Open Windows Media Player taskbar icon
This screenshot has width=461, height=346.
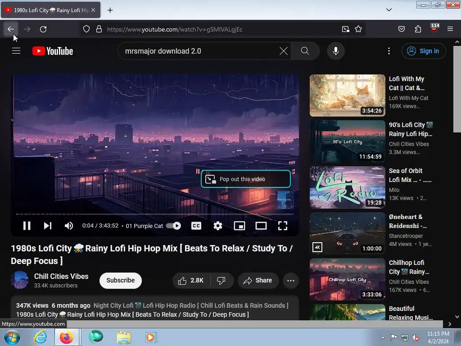coord(151,337)
